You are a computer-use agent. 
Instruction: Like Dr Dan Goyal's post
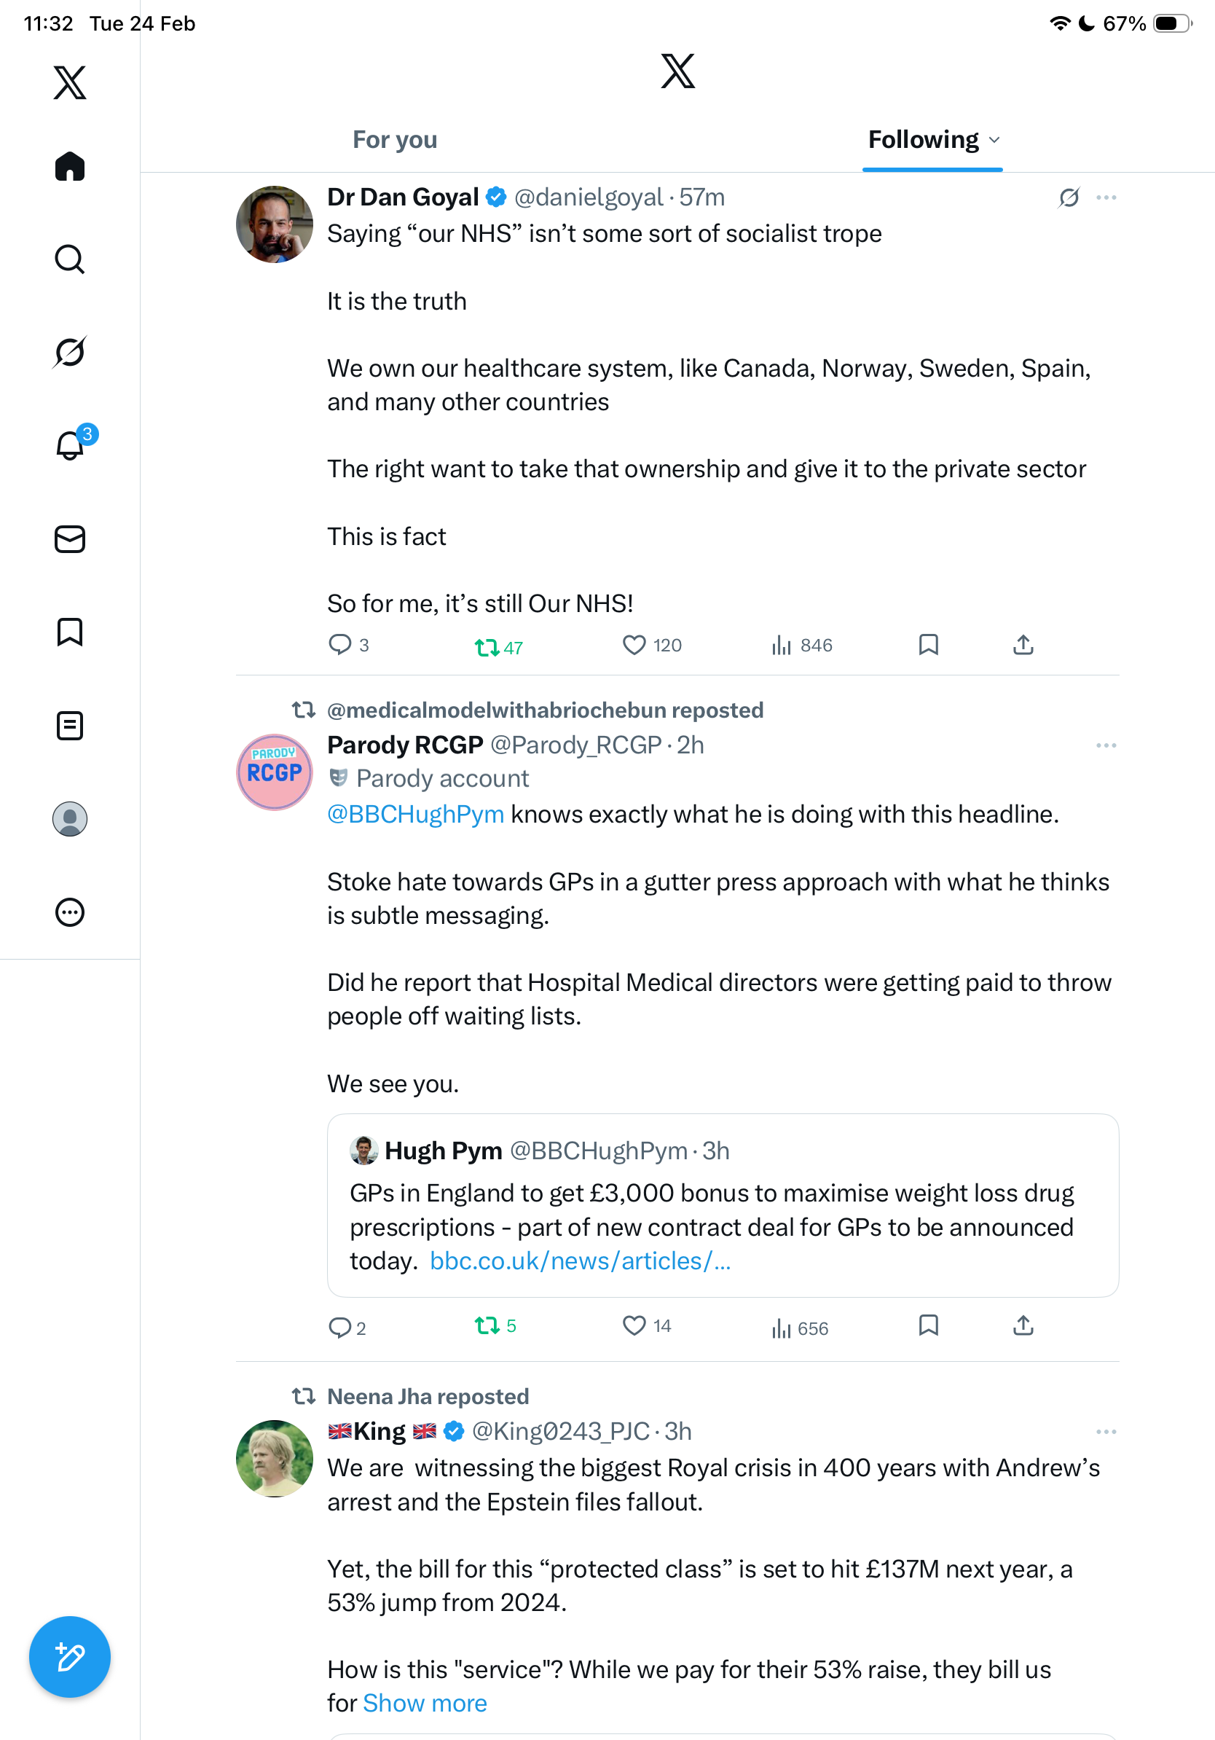click(x=634, y=645)
